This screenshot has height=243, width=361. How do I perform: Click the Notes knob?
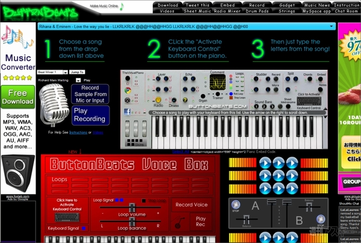[320, 89]
